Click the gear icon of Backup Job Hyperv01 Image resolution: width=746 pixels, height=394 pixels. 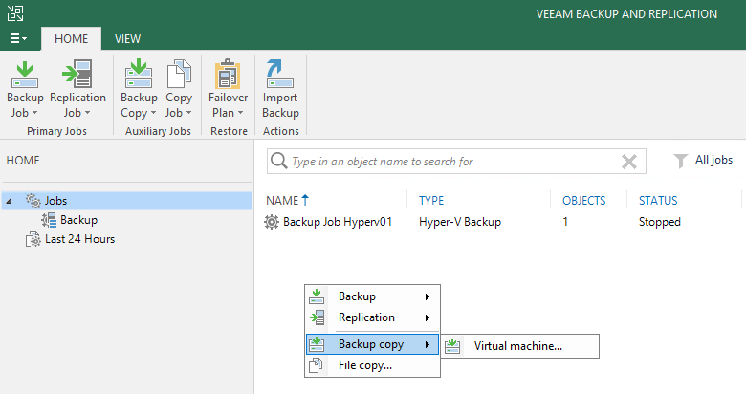(272, 222)
